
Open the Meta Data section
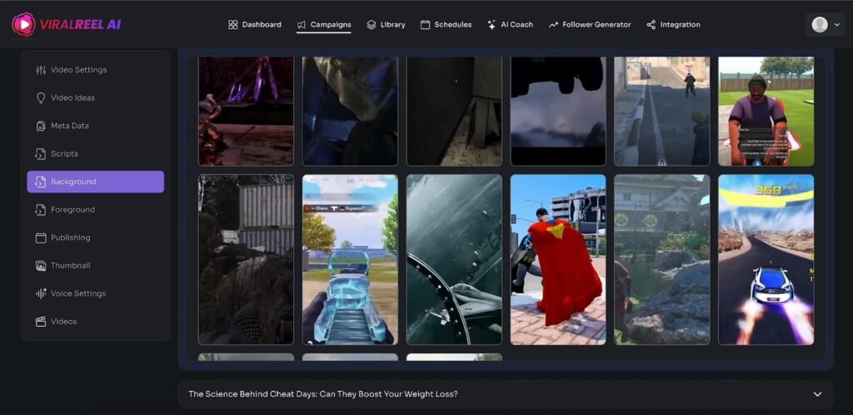tap(95, 126)
